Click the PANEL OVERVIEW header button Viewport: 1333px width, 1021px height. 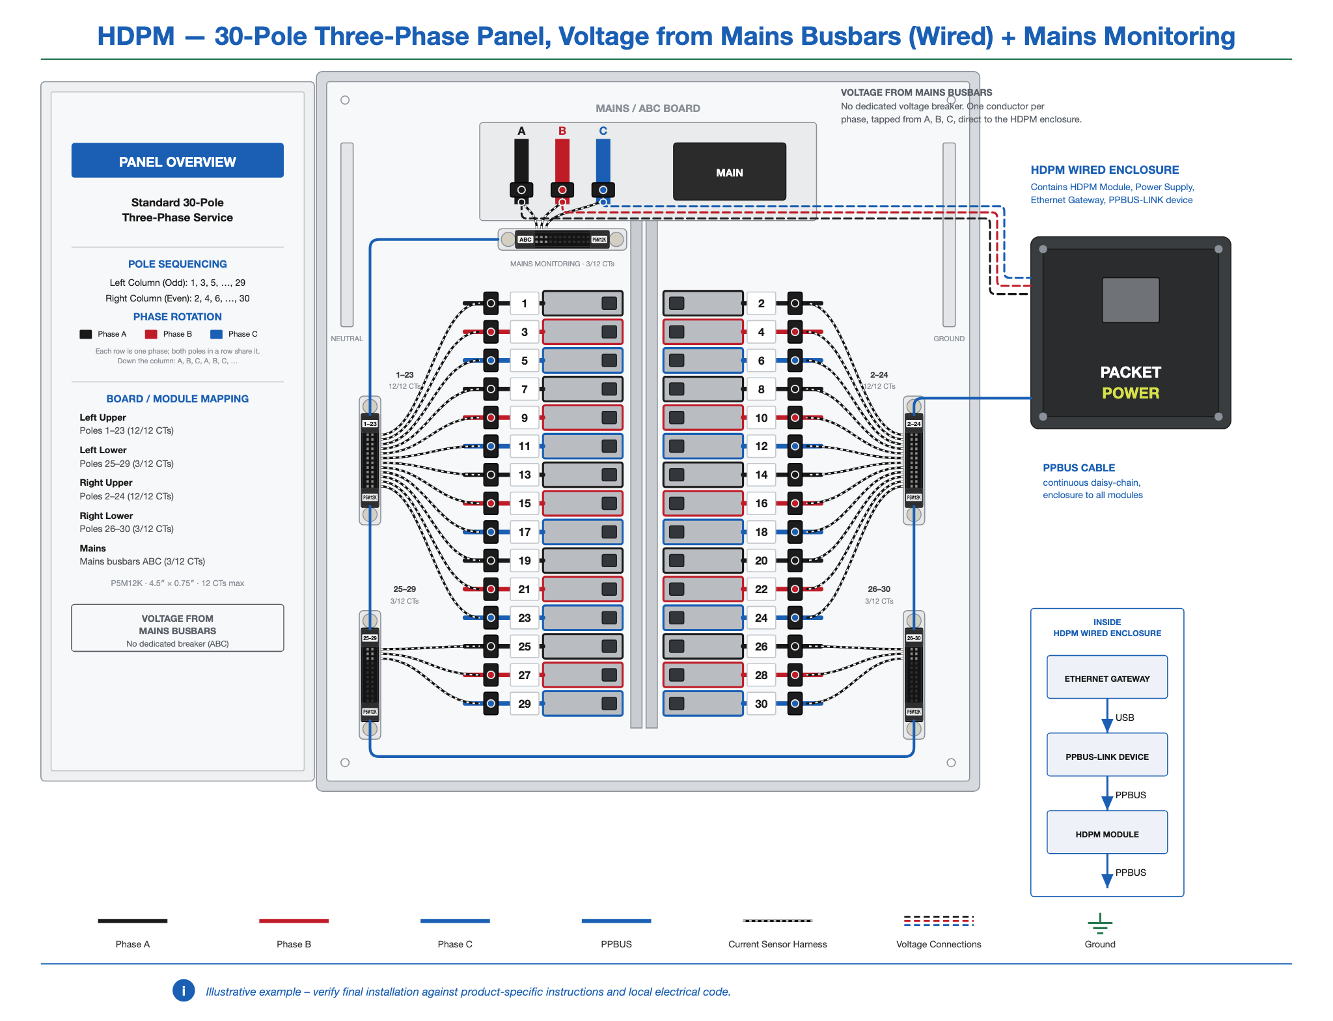[177, 160]
